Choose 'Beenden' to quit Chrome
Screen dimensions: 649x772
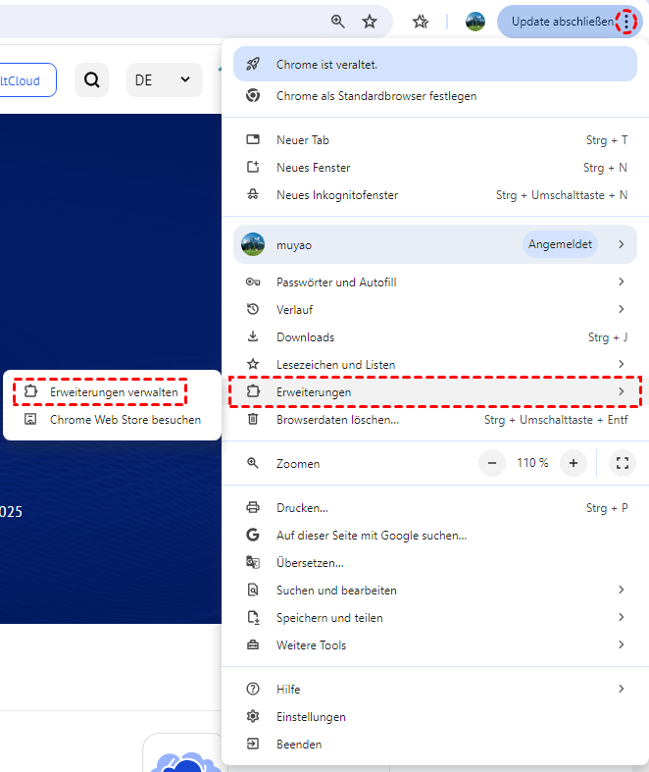[435, 744]
